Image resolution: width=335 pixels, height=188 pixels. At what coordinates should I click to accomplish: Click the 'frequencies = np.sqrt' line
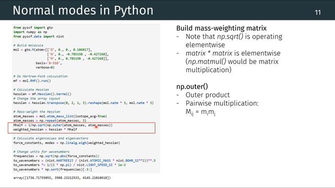click(56, 156)
